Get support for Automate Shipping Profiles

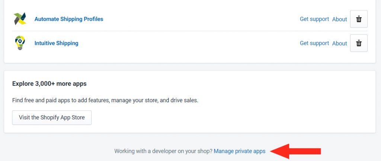coord(314,19)
